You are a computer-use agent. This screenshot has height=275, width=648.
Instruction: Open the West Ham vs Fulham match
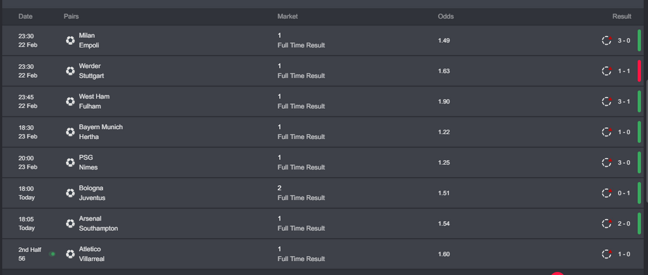[x=90, y=101]
